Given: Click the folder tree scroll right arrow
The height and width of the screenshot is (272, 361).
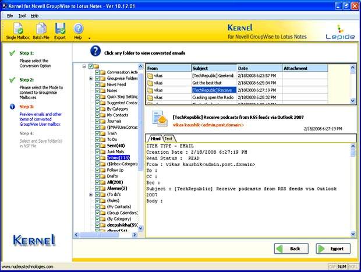Looking at the screenshot, I should coord(135,235).
